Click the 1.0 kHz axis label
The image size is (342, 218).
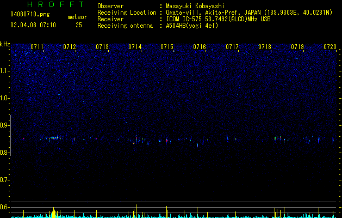point(4,98)
